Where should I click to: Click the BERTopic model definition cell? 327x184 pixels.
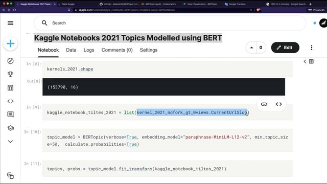pyautogui.click(x=168, y=141)
